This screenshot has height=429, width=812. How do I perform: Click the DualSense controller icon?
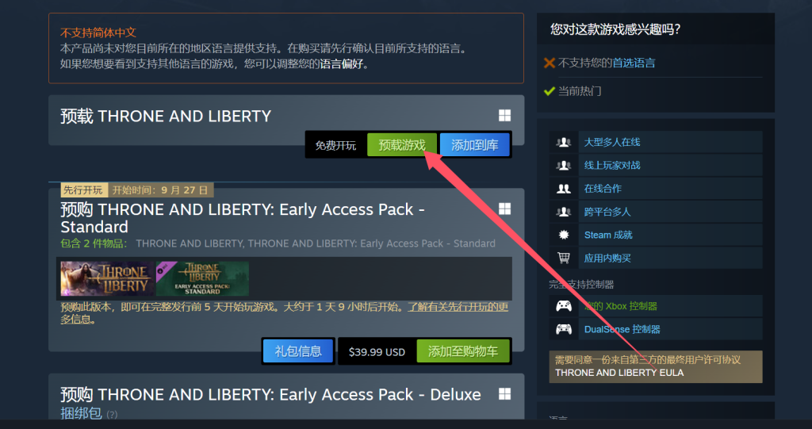click(x=564, y=330)
